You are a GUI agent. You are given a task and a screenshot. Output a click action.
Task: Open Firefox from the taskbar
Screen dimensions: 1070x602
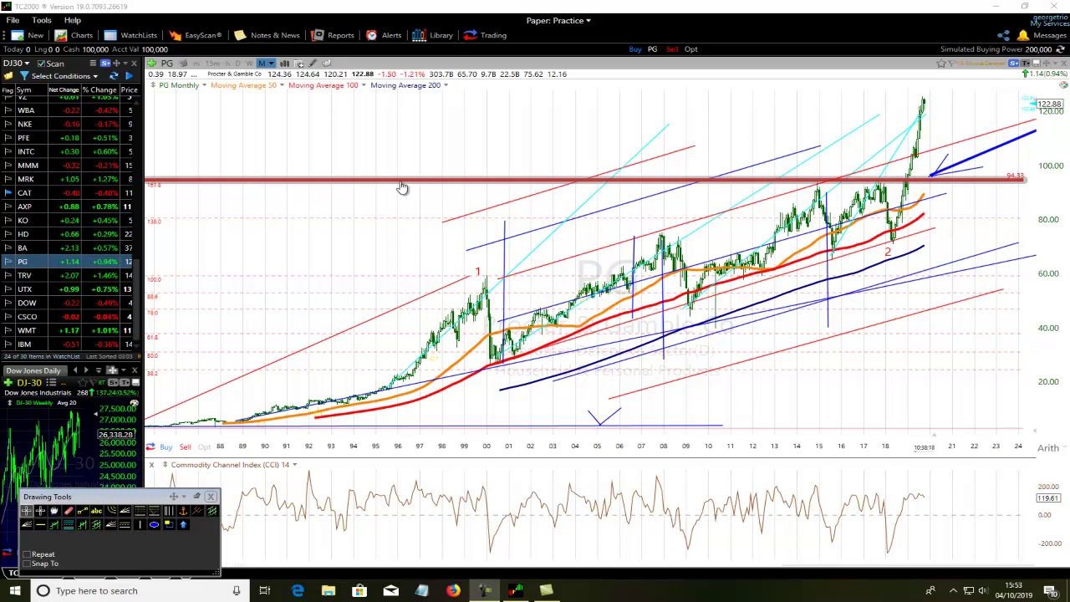(x=452, y=591)
